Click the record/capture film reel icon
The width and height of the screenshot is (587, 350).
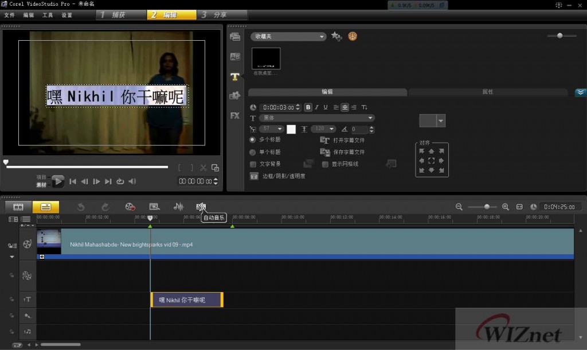click(x=131, y=207)
